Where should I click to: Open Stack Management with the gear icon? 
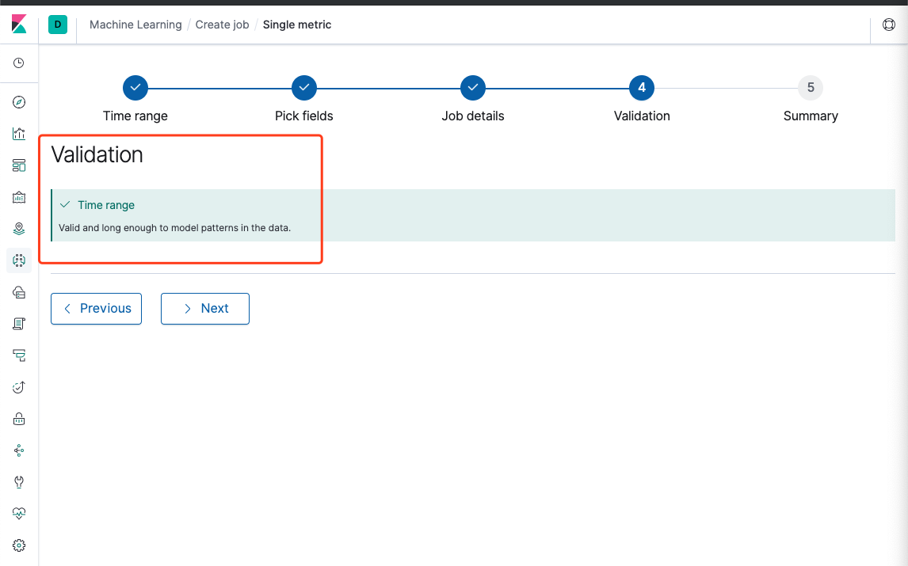click(19, 545)
